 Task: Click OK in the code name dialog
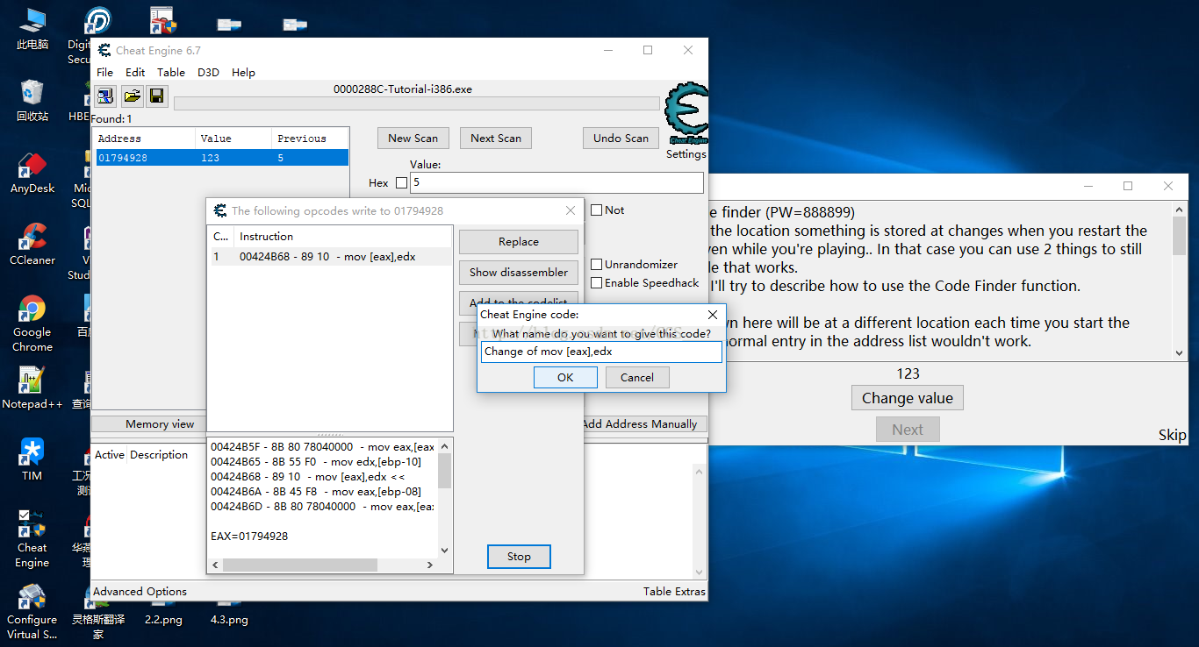tap(565, 377)
